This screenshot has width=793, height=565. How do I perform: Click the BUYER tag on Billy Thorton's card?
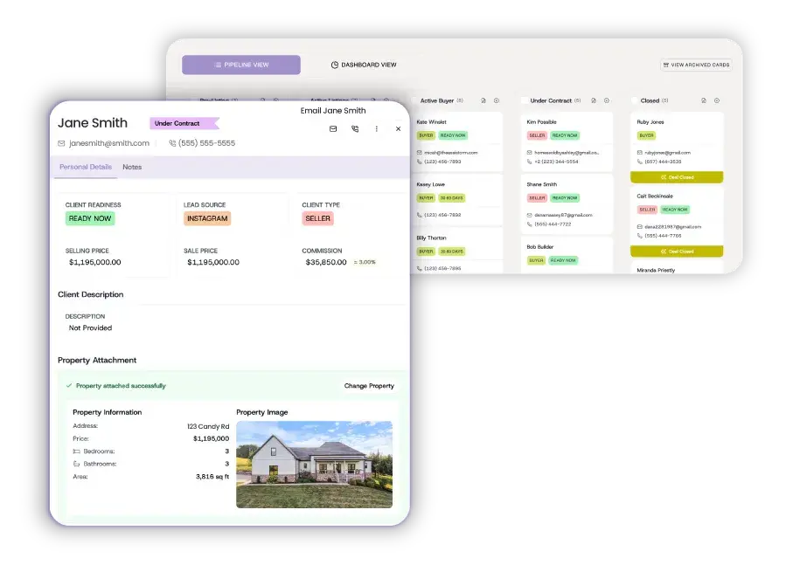coord(426,251)
